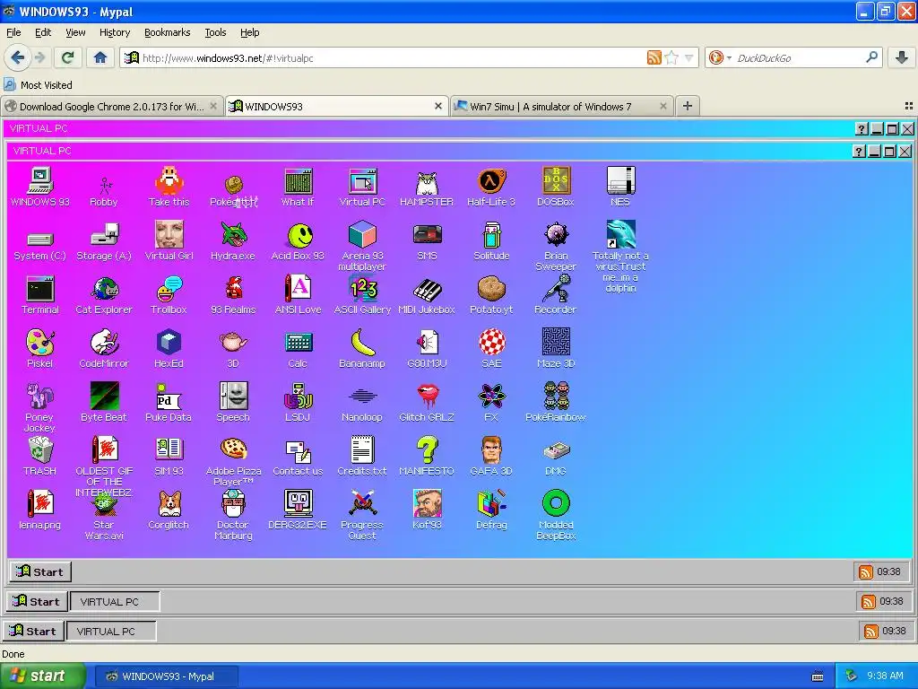Launch the GAFA 3D icon
The width and height of the screenshot is (918, 689).
[x=491, y=456]
